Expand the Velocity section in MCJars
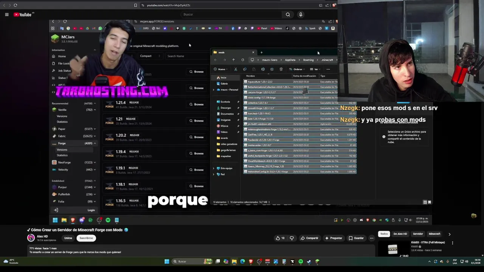 (95, 170)
